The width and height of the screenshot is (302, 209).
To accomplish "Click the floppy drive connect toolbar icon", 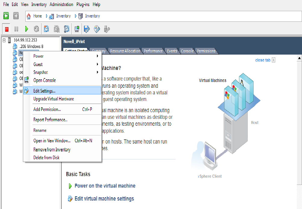I will pos(87,29).
